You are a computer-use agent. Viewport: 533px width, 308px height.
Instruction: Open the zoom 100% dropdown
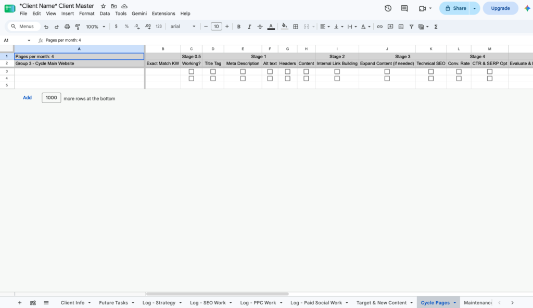(96, 27)
